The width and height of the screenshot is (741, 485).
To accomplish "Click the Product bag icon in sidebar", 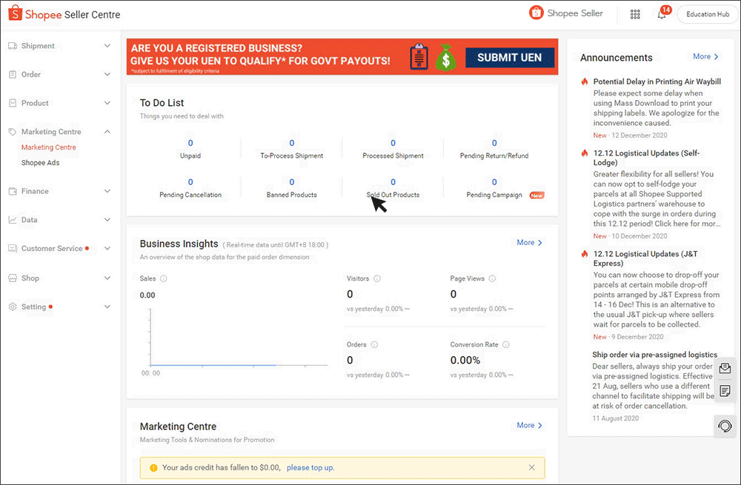I will tap(13, 103).
